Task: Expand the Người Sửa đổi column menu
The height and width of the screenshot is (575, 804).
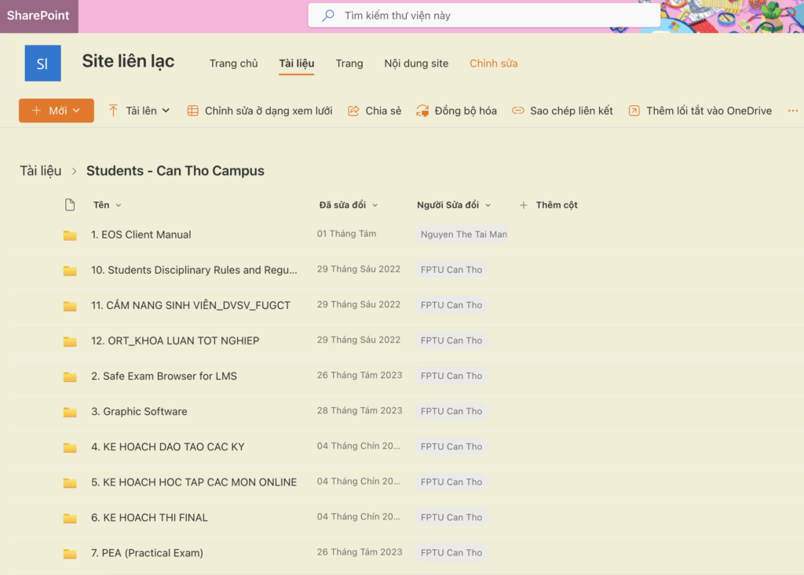Action: 488,206
